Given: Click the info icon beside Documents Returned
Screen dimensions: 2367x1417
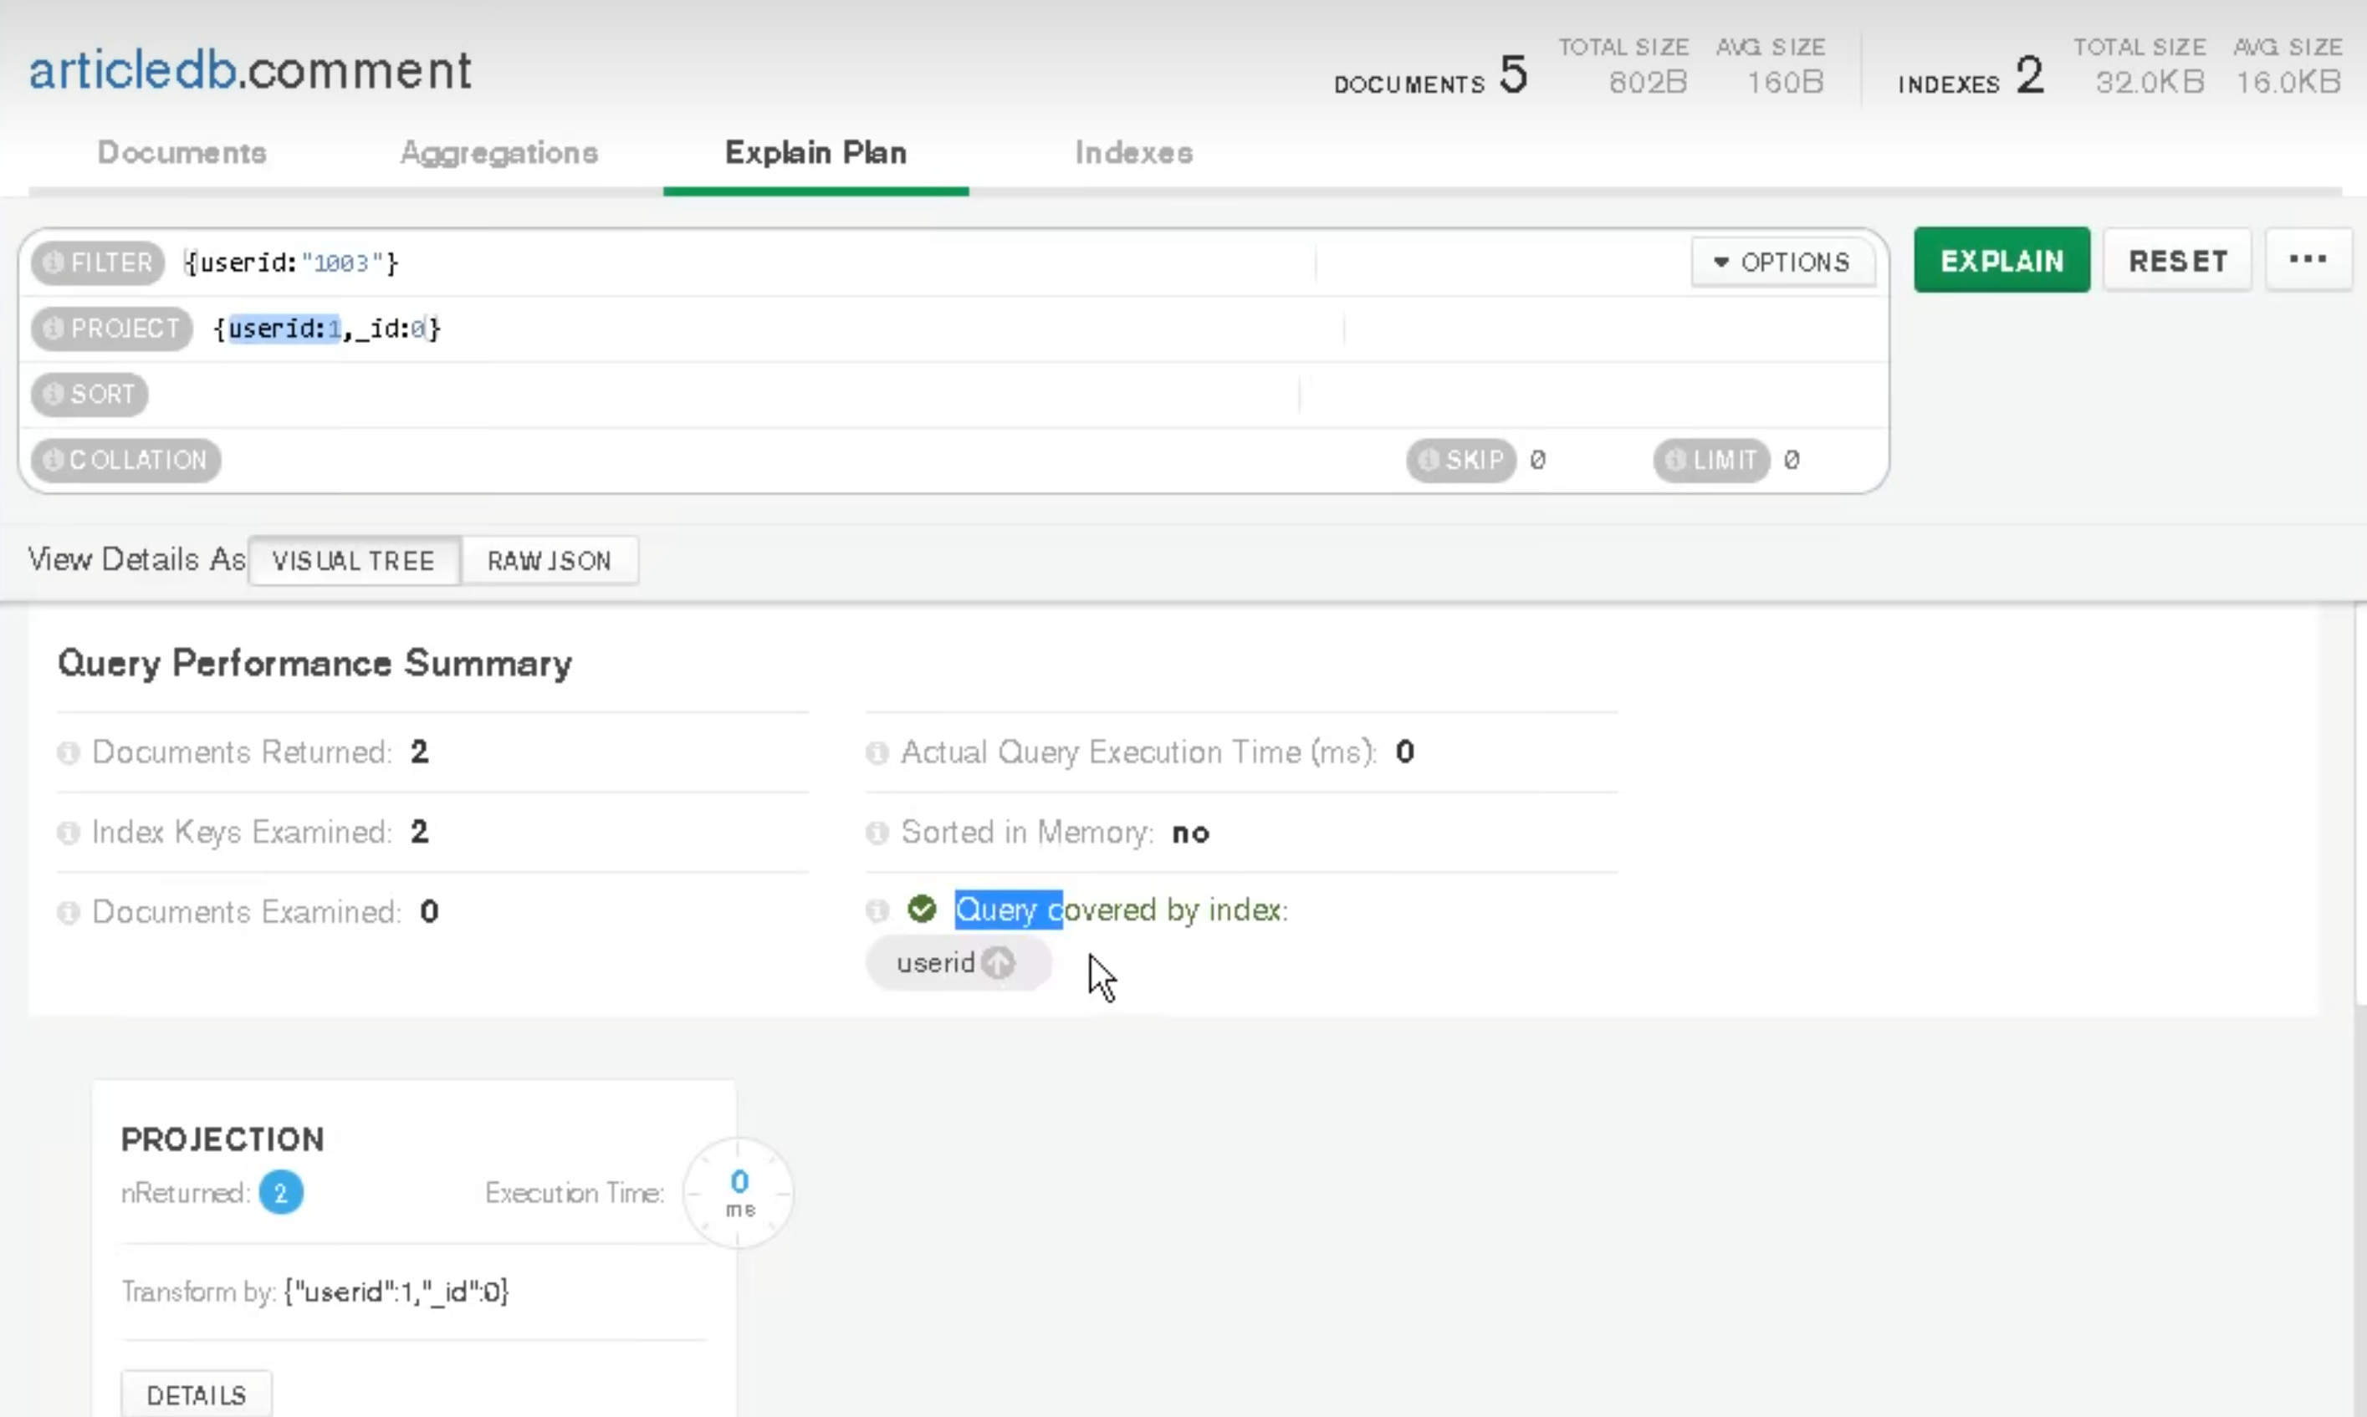Looking at the screenshot, I should pyautogui.click(x=68, y=753).
